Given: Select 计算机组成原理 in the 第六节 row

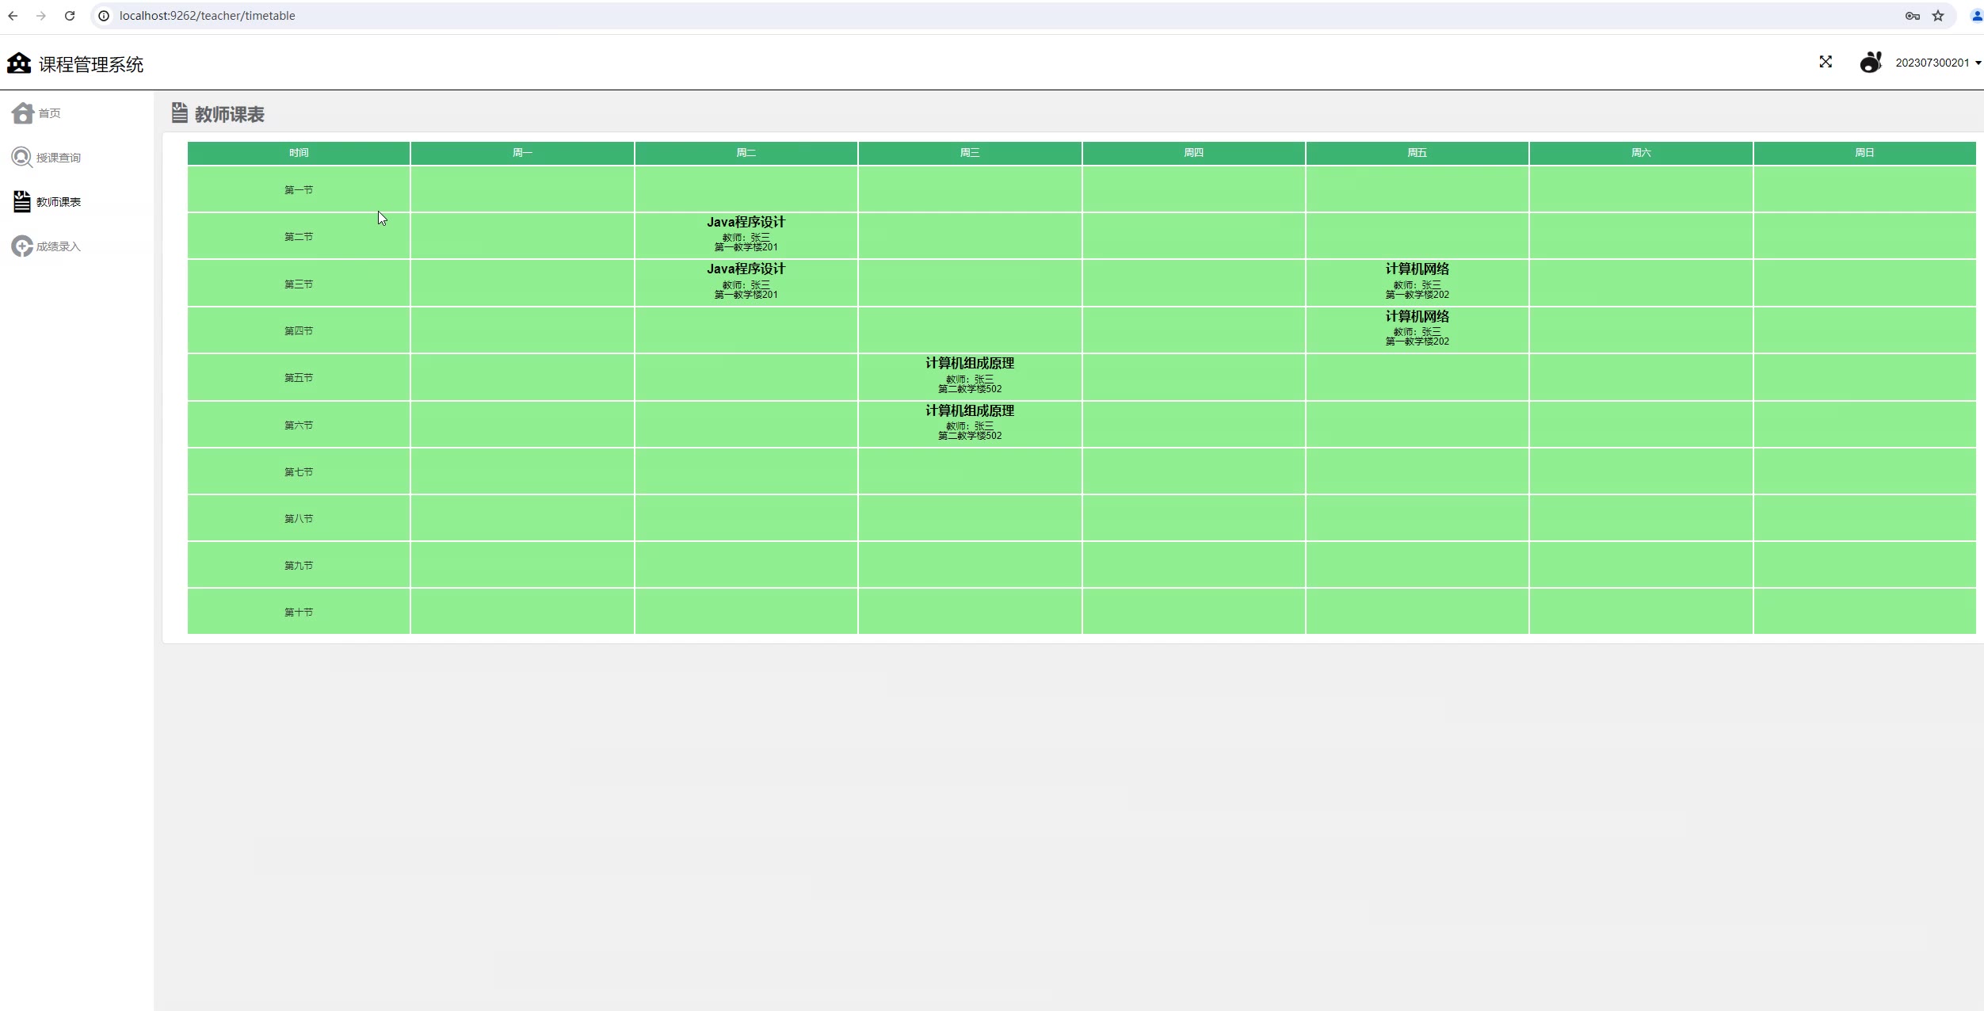Looking at the screenshot, I should [970, 411].
